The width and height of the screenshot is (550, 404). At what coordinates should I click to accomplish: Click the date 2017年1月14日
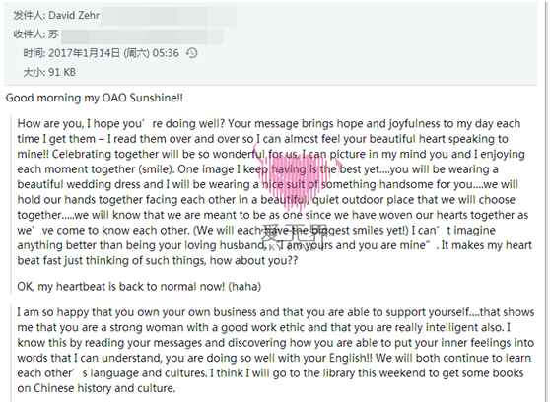[84, 53]
